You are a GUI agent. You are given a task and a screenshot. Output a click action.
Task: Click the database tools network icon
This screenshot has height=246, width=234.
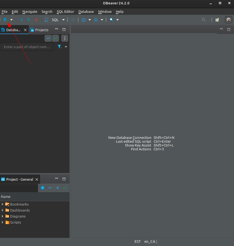96,20
